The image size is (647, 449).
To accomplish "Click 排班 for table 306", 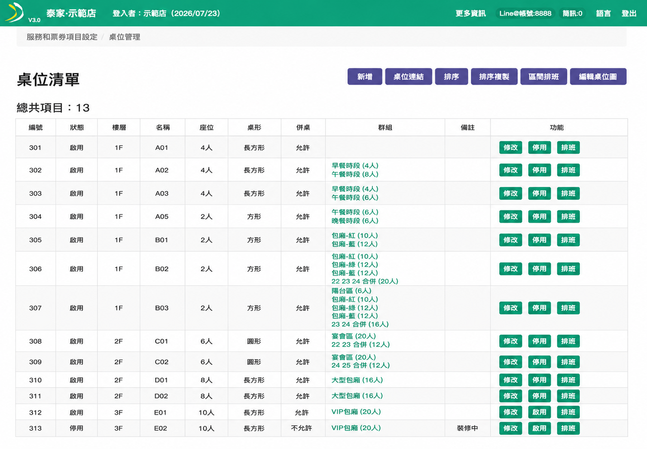I will pos(568,269).
